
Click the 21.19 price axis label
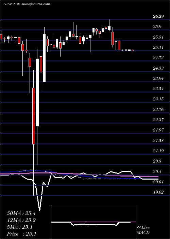(x=158, y=151)
